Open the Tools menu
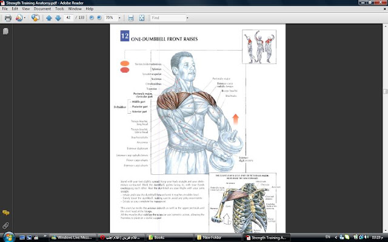The height and width of the screenshot is (242, 388). [59, 8]
